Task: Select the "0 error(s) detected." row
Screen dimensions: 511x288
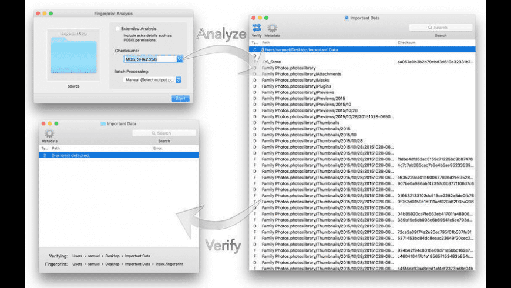Action: 119,155
